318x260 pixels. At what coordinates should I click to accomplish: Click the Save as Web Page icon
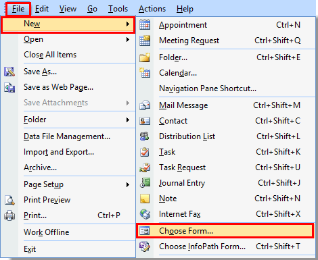click(9, 87)
